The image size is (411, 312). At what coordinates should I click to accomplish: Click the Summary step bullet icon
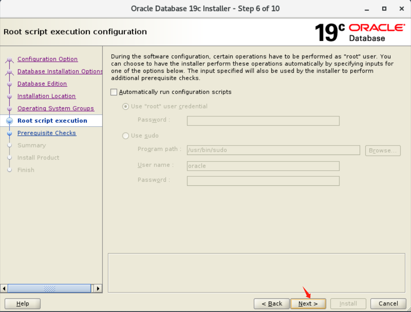(9, 145)
